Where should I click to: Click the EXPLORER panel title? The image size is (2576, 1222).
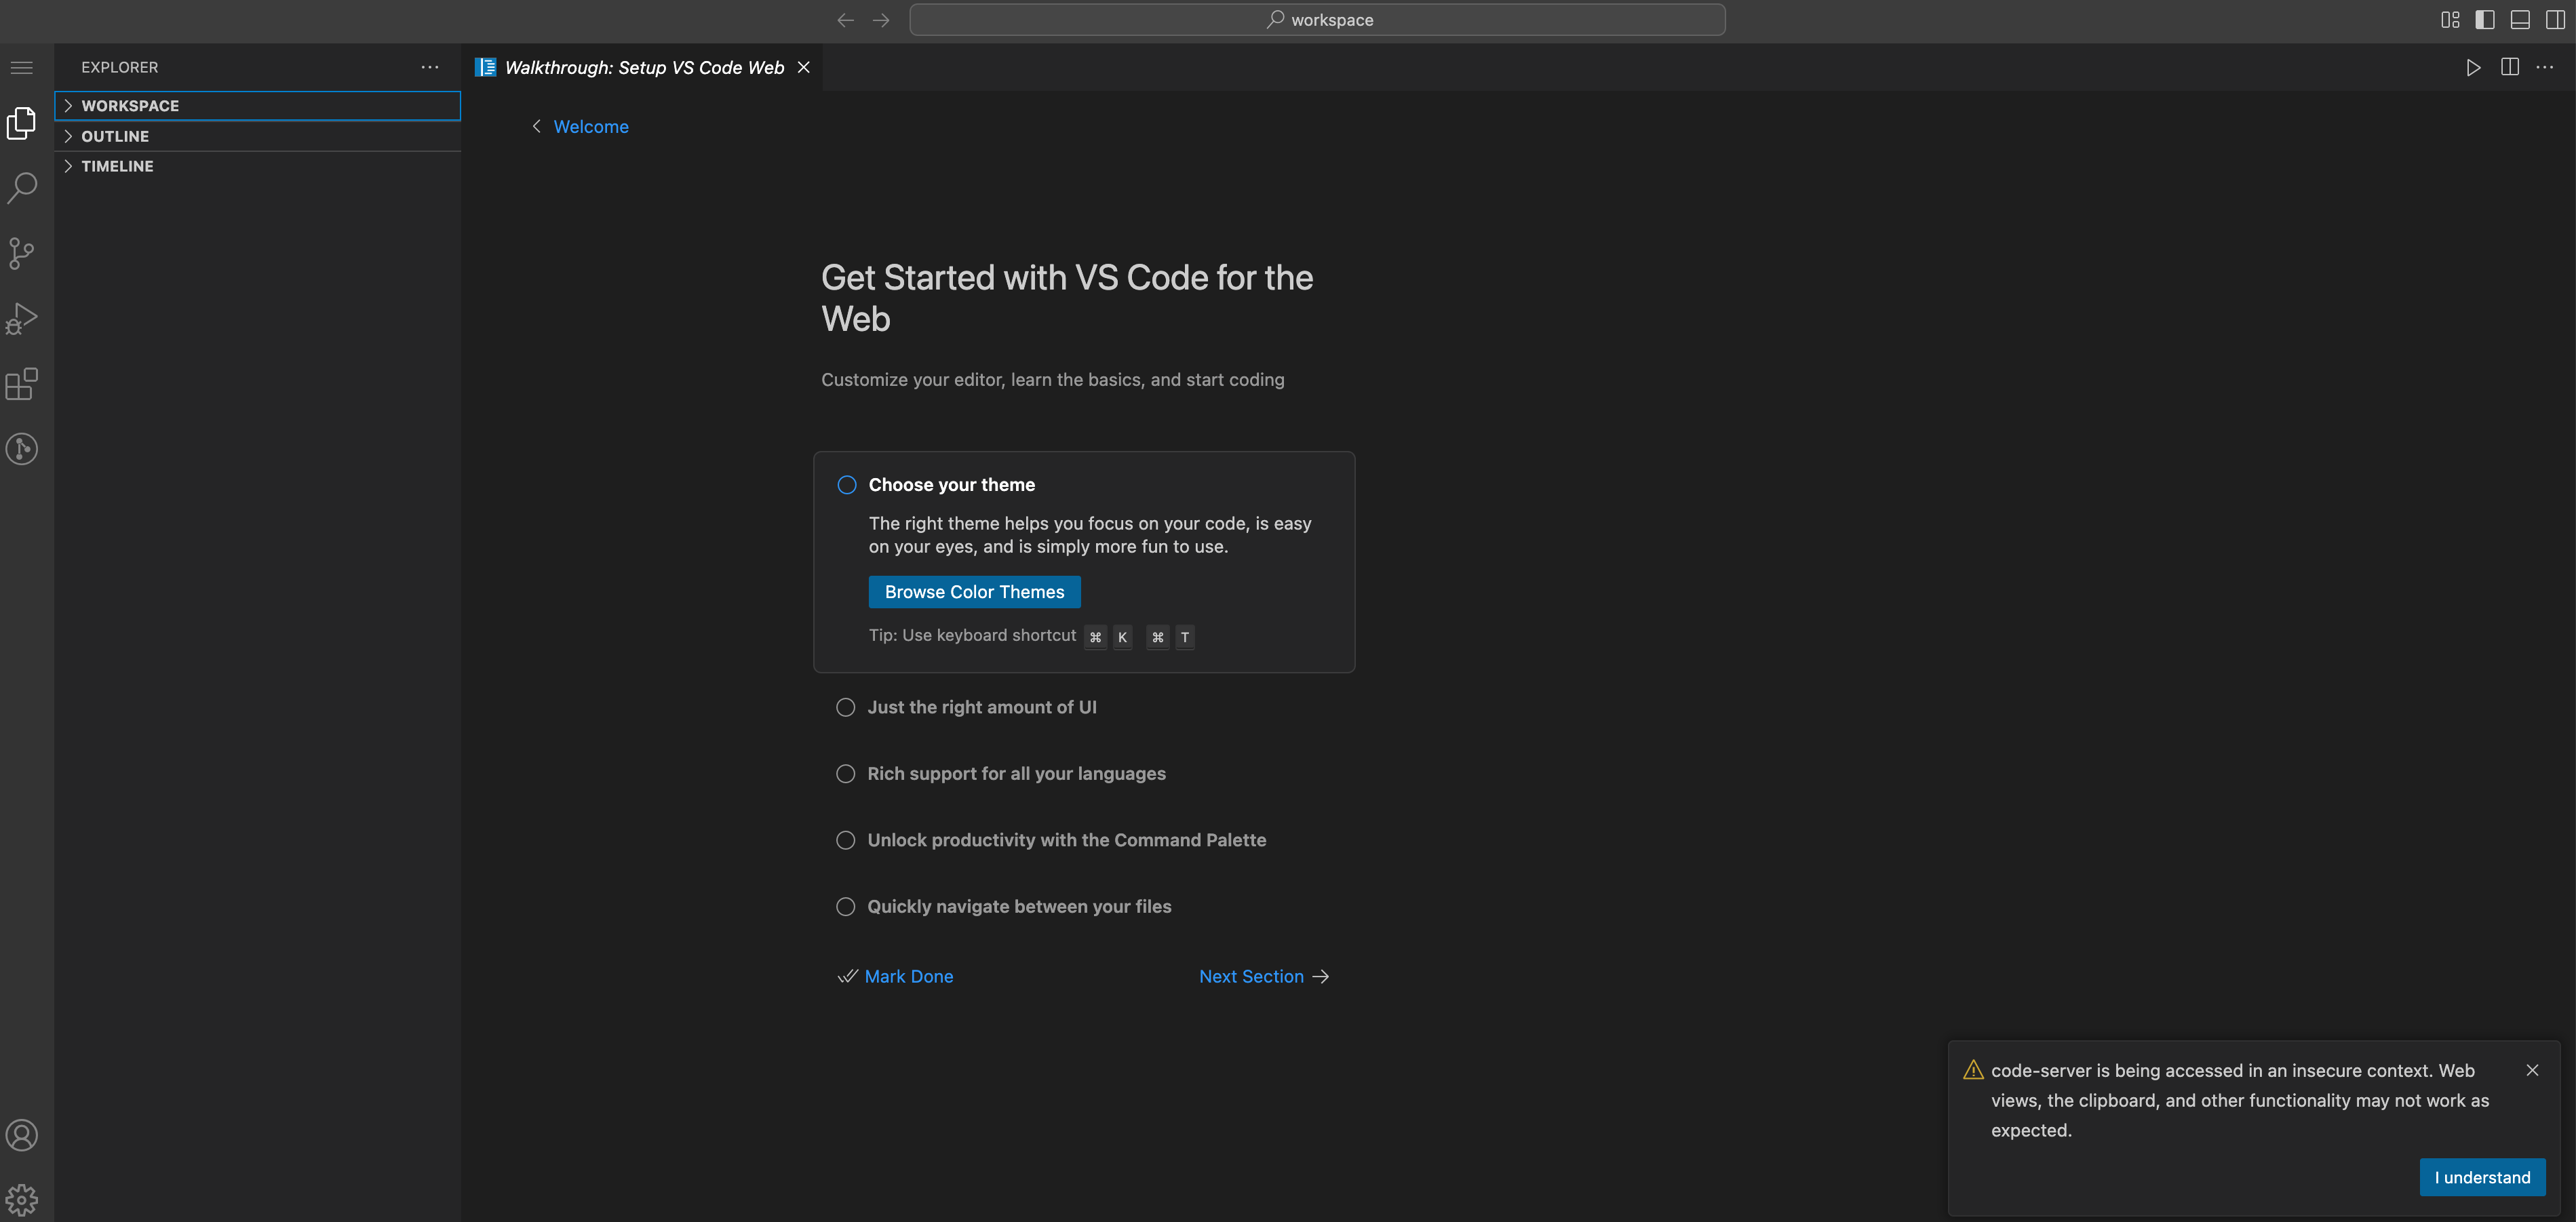click(x=120, y=67)
